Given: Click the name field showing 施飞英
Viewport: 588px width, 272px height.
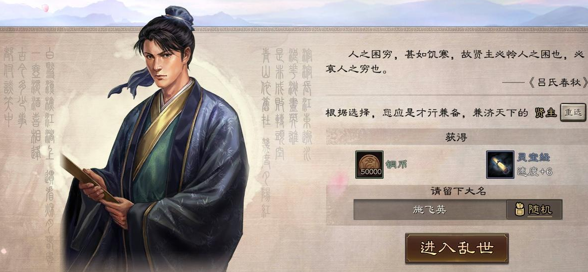Looking at the screenshot, I should pos(430,209).
